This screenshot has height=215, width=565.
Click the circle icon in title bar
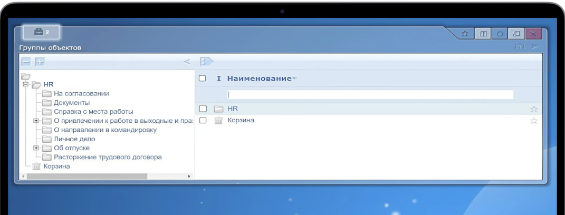(x=500, y=34)
